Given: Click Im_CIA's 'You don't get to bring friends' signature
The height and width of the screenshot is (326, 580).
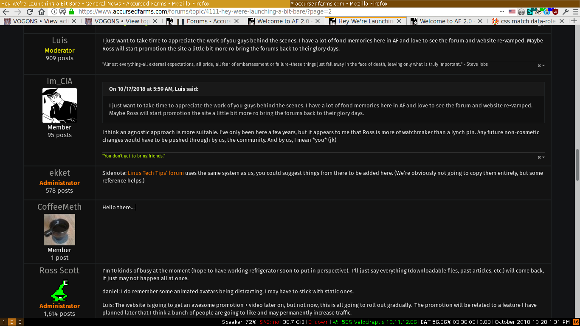Looking at the screenshot, I should pos(134,156).
